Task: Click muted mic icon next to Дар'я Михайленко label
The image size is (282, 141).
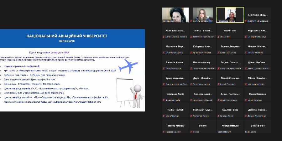Action: click(191, 84)
